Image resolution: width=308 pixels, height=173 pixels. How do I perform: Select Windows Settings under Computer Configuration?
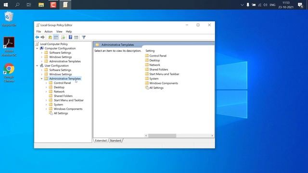[x=61, y=57]
